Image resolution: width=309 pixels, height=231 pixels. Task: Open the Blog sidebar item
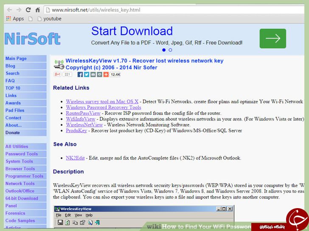(25, 66)
